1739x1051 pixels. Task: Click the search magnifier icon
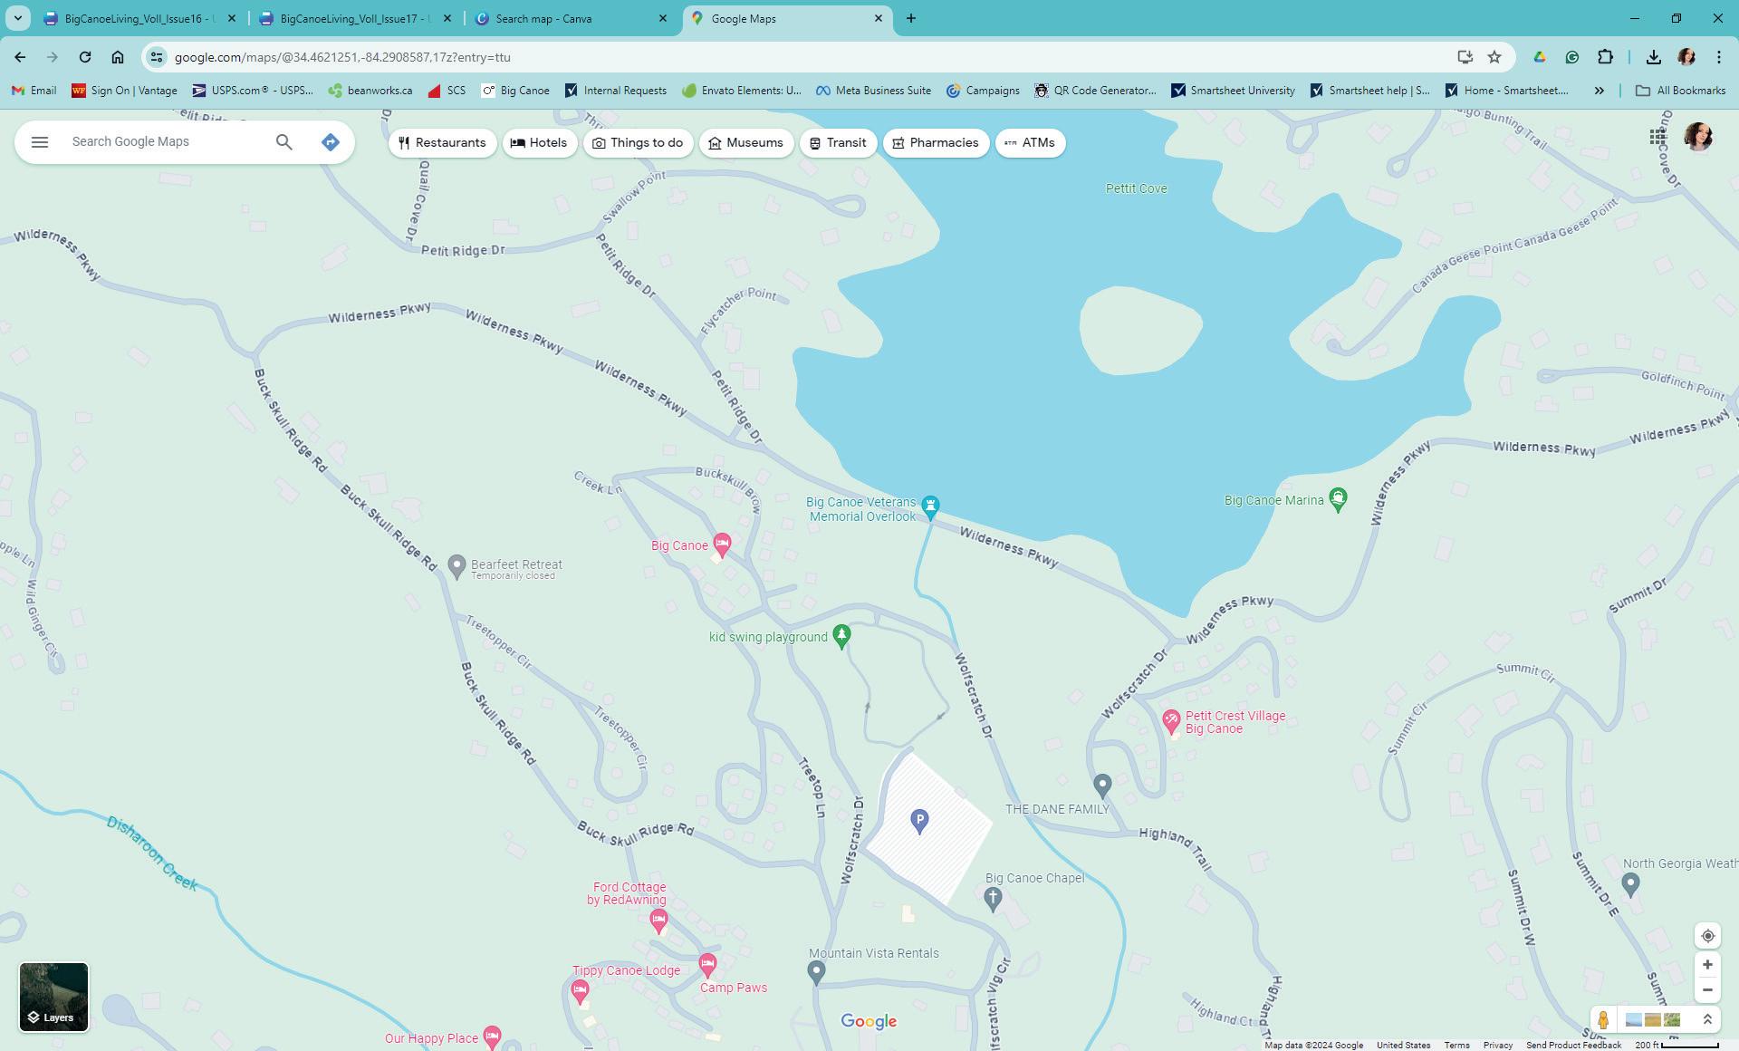(283, 142)
